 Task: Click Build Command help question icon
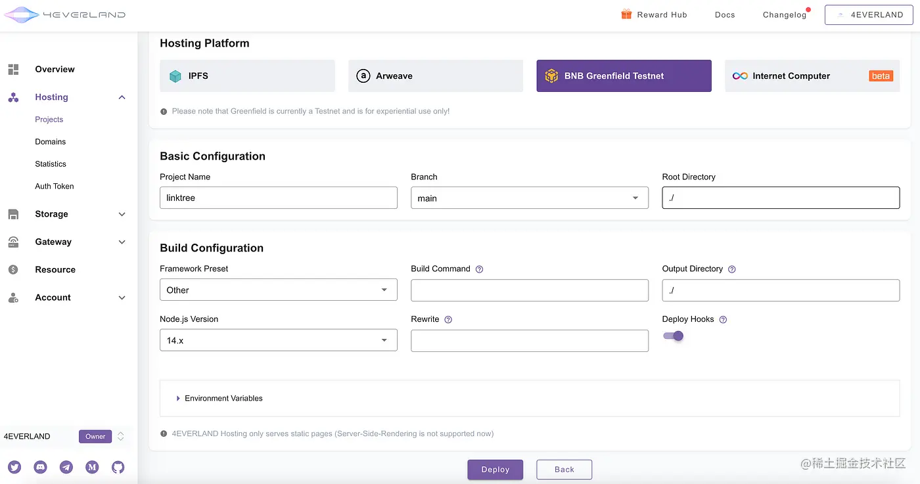(479, 269)
